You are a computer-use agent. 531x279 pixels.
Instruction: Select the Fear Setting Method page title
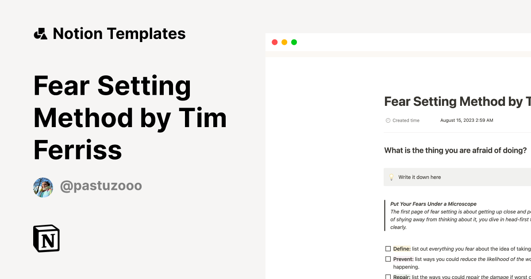(x=456, y=101)
